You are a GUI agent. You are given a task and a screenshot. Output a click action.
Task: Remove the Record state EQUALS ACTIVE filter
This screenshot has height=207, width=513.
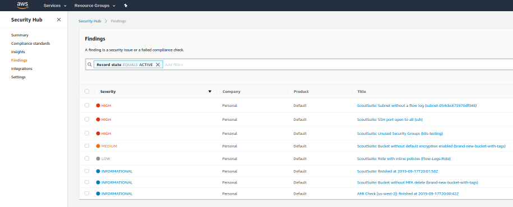(158, 65)
